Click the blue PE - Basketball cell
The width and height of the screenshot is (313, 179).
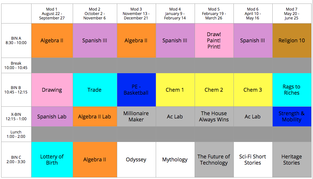click(x=136, y=90)
